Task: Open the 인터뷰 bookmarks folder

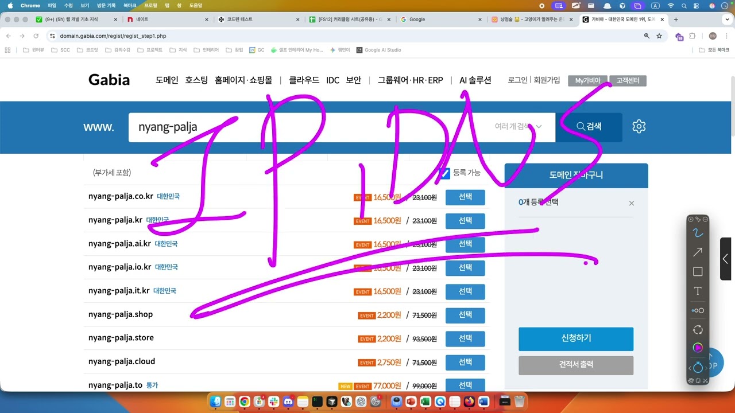Action: point(34,50)
